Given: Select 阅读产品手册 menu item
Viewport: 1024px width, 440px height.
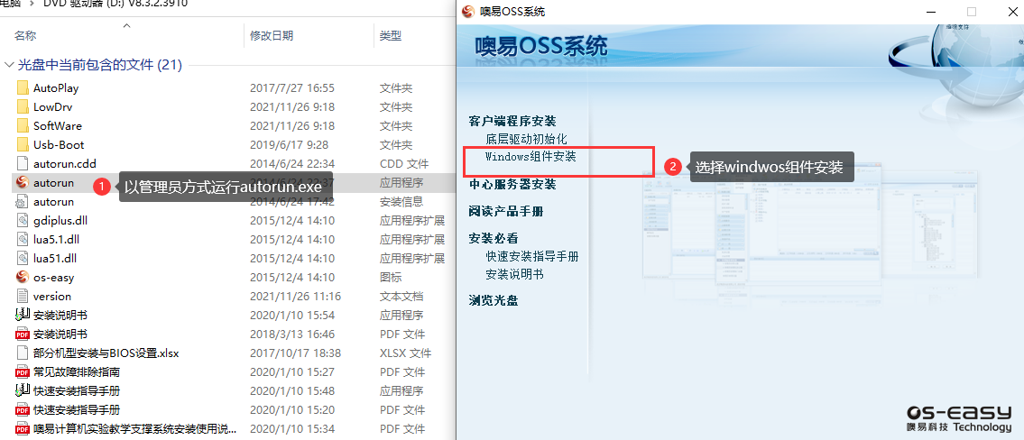Looking at the screenshot, I should [x=506, y=211].
